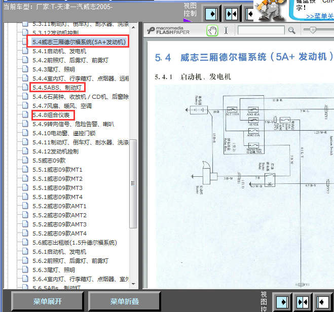This screenshot has height=312, width=334.
Task: Open 5.4.10电动窗、遥控门锁 tree item
Action: click(64, 133)
